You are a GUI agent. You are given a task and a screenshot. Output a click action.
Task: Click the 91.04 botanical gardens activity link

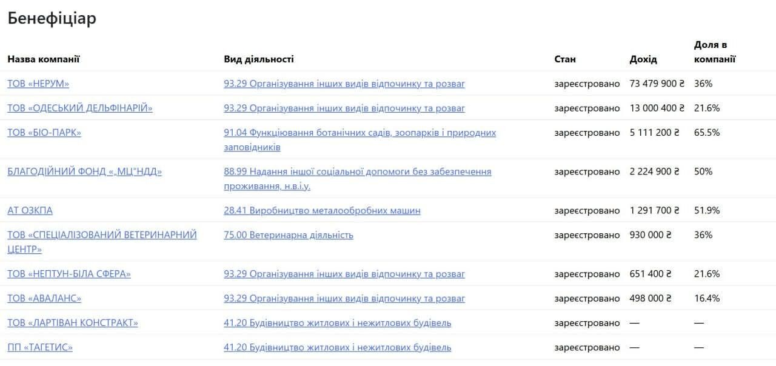pyautogui.click(x=360, y=133)
